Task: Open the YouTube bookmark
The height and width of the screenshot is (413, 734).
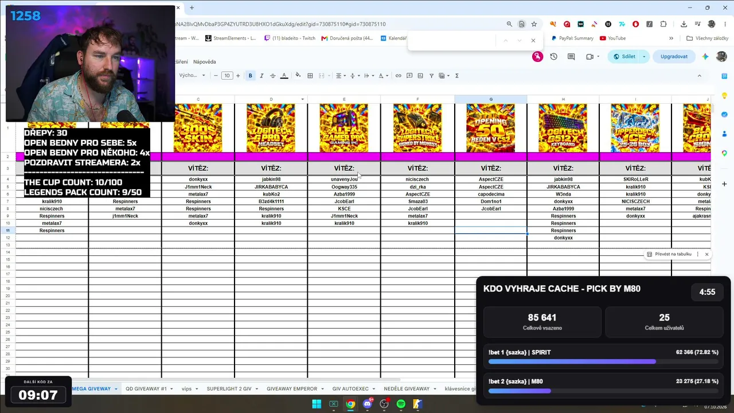Action: pos(612,38)
